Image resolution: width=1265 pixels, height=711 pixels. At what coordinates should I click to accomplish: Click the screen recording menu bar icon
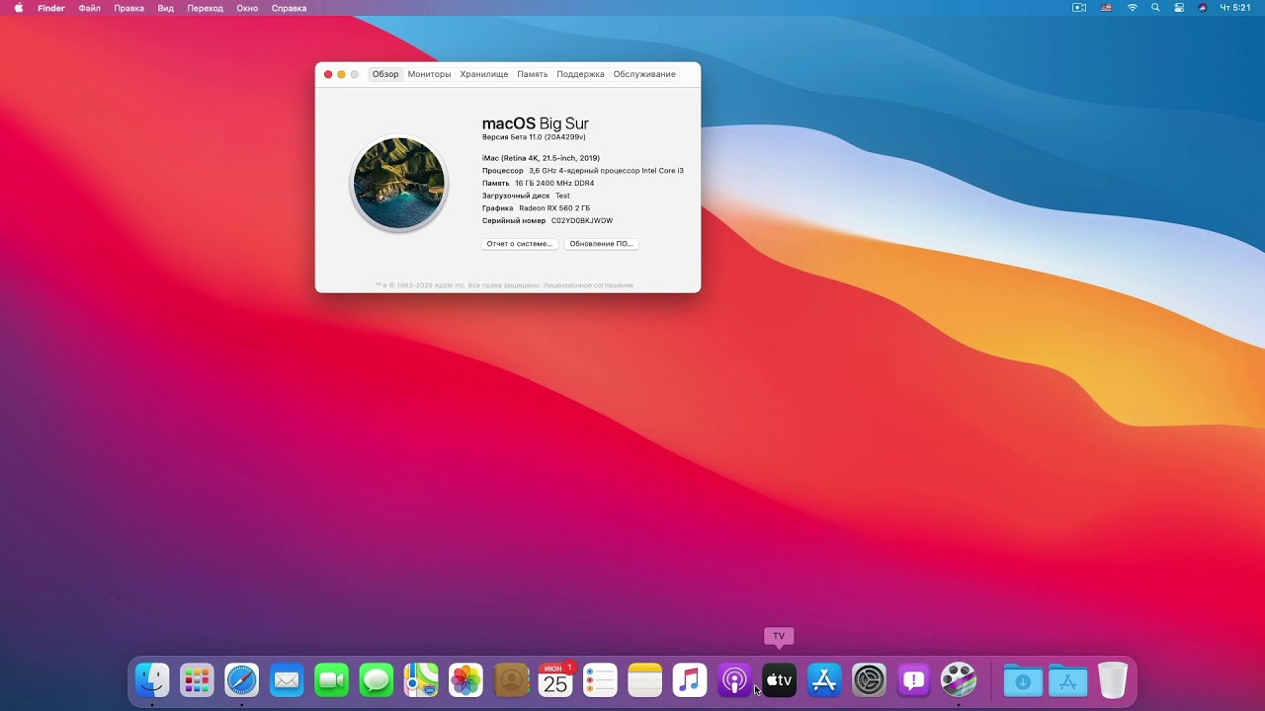pos(1079,8)
